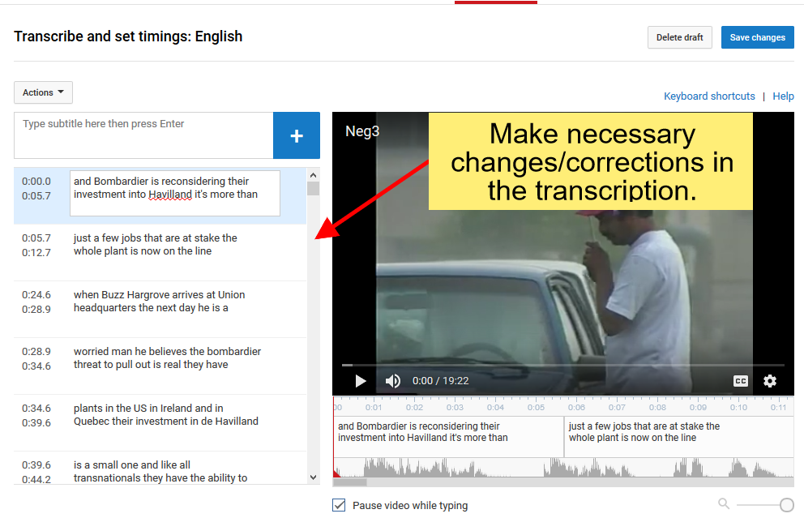Save changes to the transcription
The image size is (804, 518).
coord(757,37)
